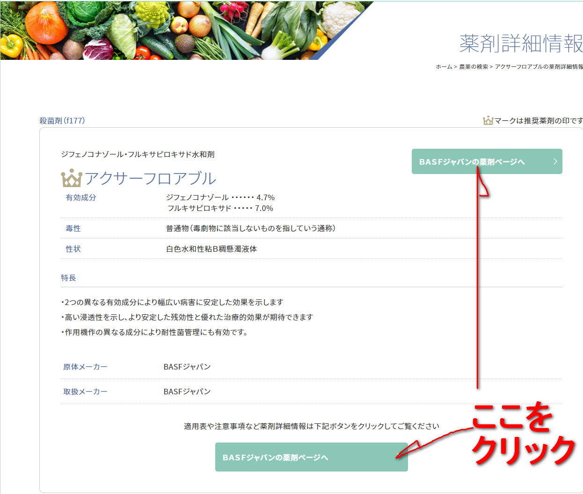
Task: Click the chevron arrow on top BASF button
Action: [x=555, y=161]
